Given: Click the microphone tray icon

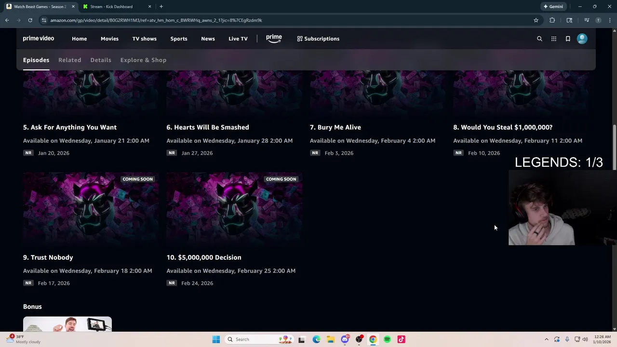Looking at the screenshot, I should click(x=567, y=339).
